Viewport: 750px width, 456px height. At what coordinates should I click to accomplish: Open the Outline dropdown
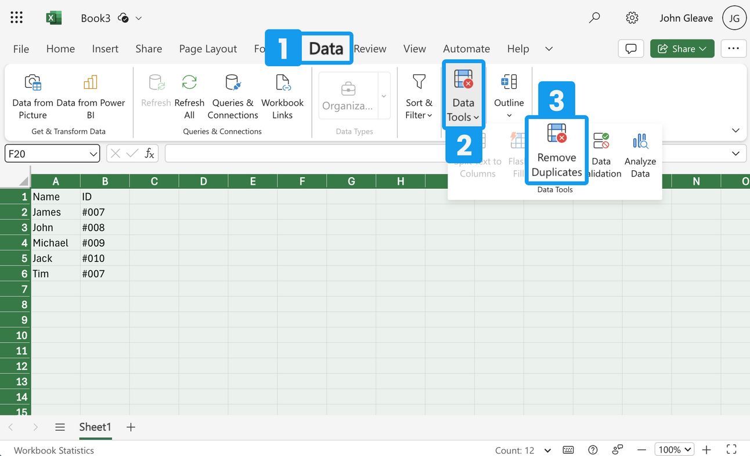click(x=509, y=96)
